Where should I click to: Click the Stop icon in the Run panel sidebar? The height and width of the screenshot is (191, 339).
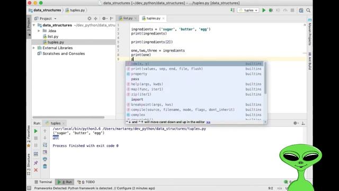[x=36, y=138]
